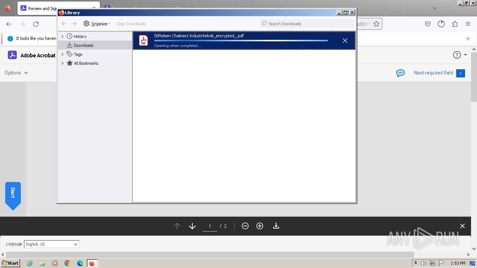The height and width of the screenshot is (268, 477).
Task: Bookmark this page with star icon
Action: [376, 24]
